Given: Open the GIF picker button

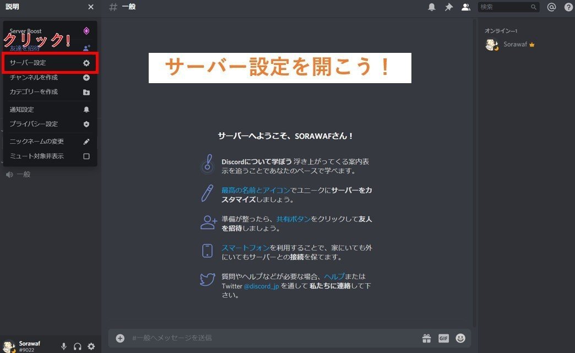Looking at the screenshot, I should (x=443, y=338).
